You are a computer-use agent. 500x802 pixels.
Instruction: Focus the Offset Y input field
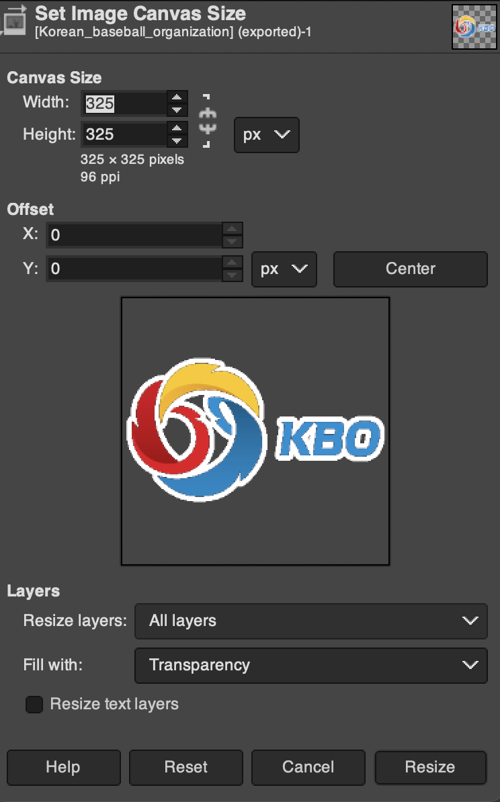(134, 269)
